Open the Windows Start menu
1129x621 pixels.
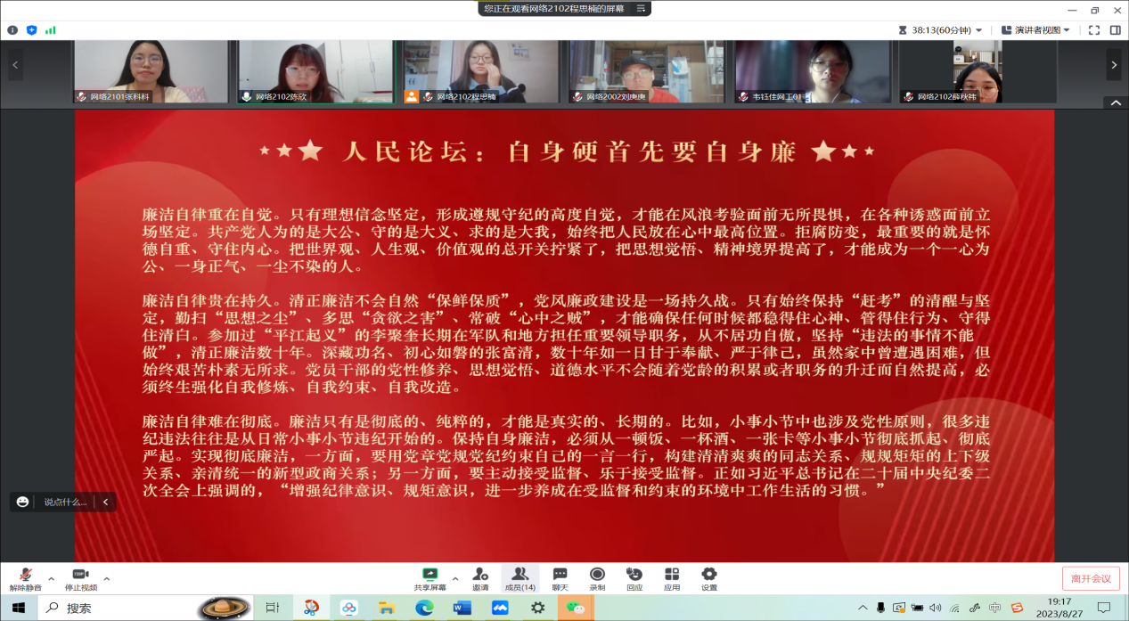pyautogui.click(x=19, y=608)
